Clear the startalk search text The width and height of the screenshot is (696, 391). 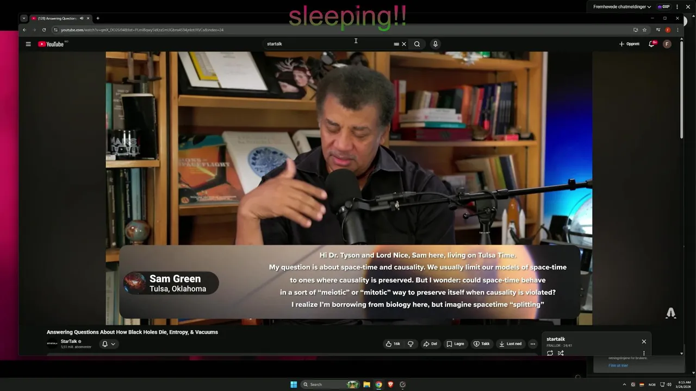click(404, 44)
